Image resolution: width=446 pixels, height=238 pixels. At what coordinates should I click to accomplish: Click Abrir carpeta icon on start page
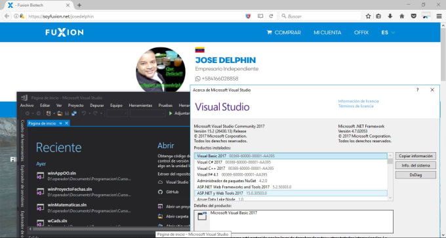click(x=161, y=216)
